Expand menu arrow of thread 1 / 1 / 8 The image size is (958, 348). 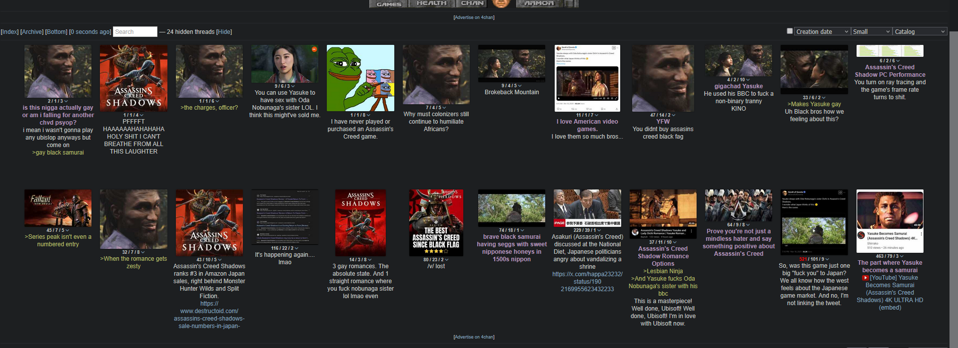[x=369, y=115]
